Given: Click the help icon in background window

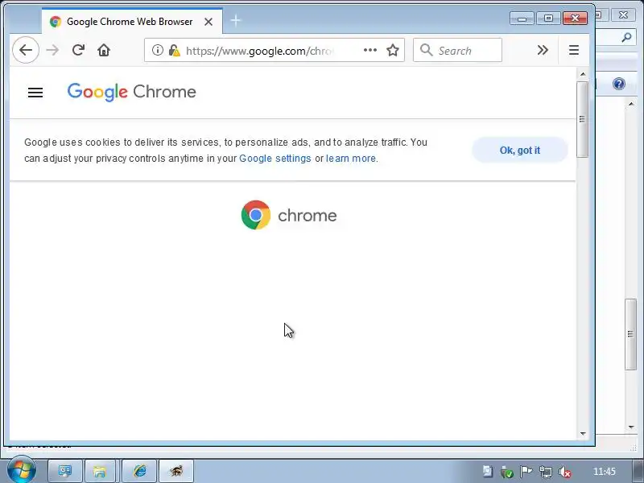Looking at the screenshot, I should tap(618, 84).
